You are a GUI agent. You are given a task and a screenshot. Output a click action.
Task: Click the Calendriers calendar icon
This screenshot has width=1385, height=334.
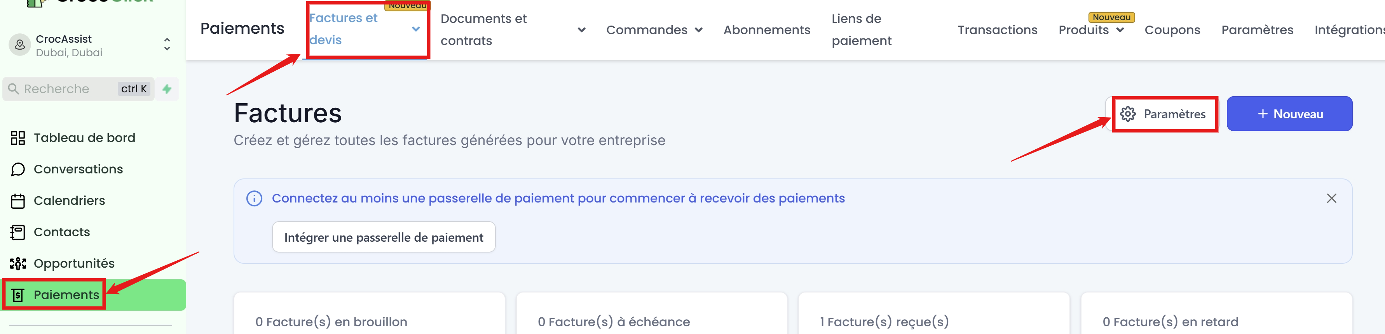pyautogui.click(x=18, y=201)
